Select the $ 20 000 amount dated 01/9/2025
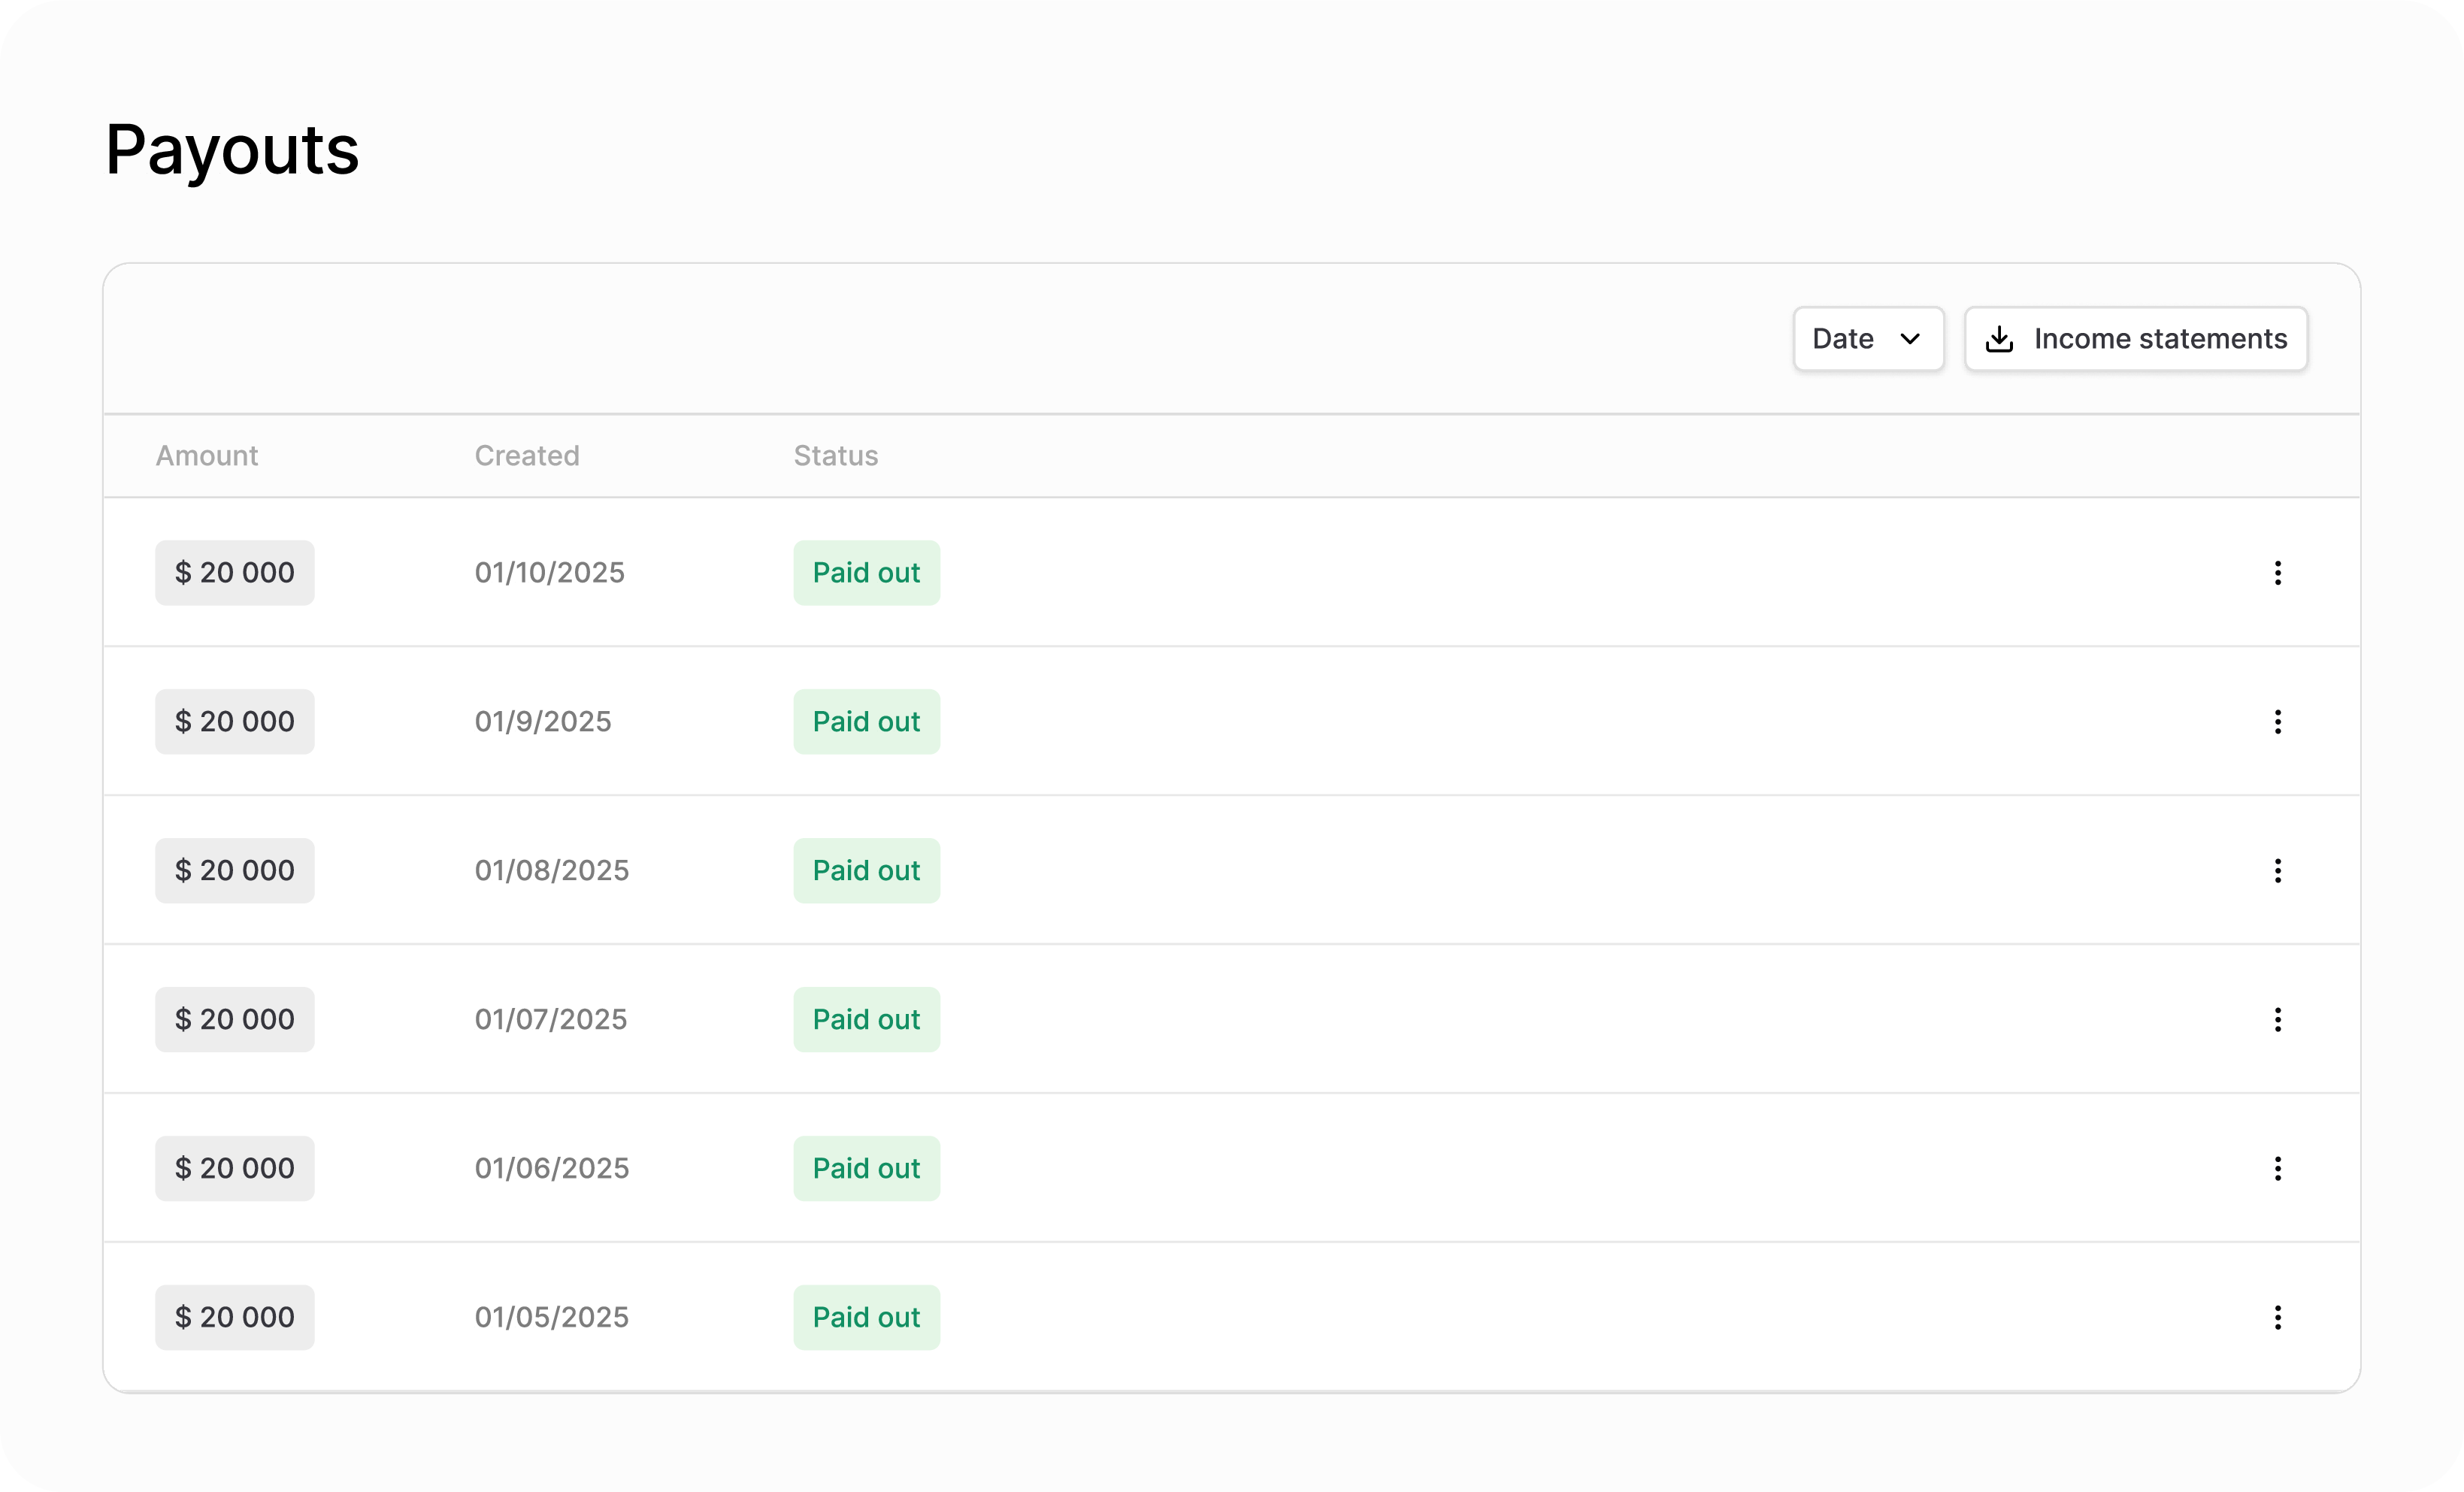The width and height of the screenshot is (2464, 1492). point(235,722)
